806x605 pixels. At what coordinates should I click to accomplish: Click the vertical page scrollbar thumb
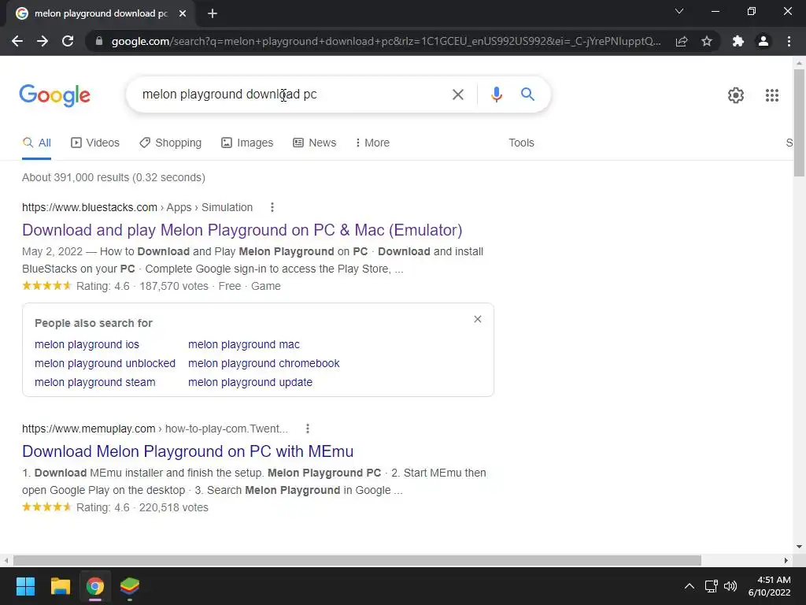(x=799, y=122)
